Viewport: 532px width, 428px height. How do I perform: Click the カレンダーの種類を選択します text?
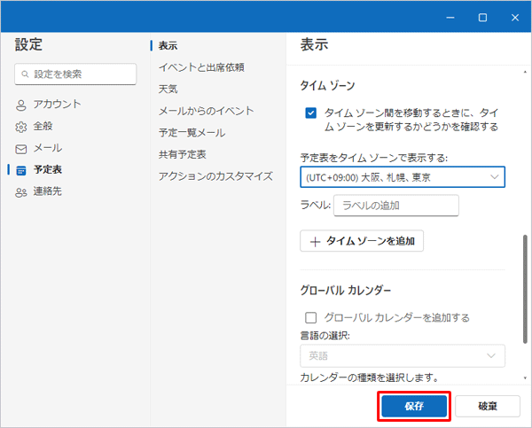(x=370, y=377)
